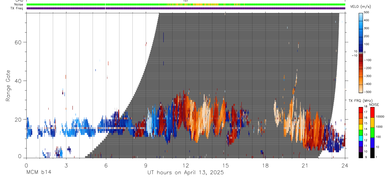Select the 15 label on TX FRQ legend
The image size is (388, 179).
tap(366, 123)
